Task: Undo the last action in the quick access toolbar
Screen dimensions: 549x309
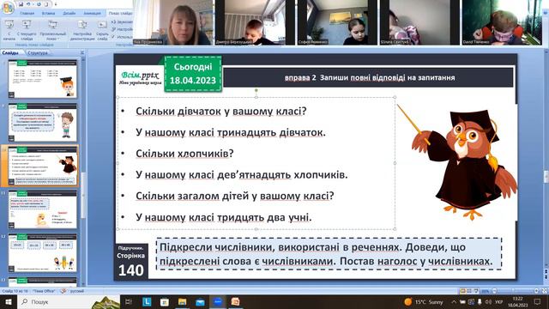Action: (x=29, y=4)
